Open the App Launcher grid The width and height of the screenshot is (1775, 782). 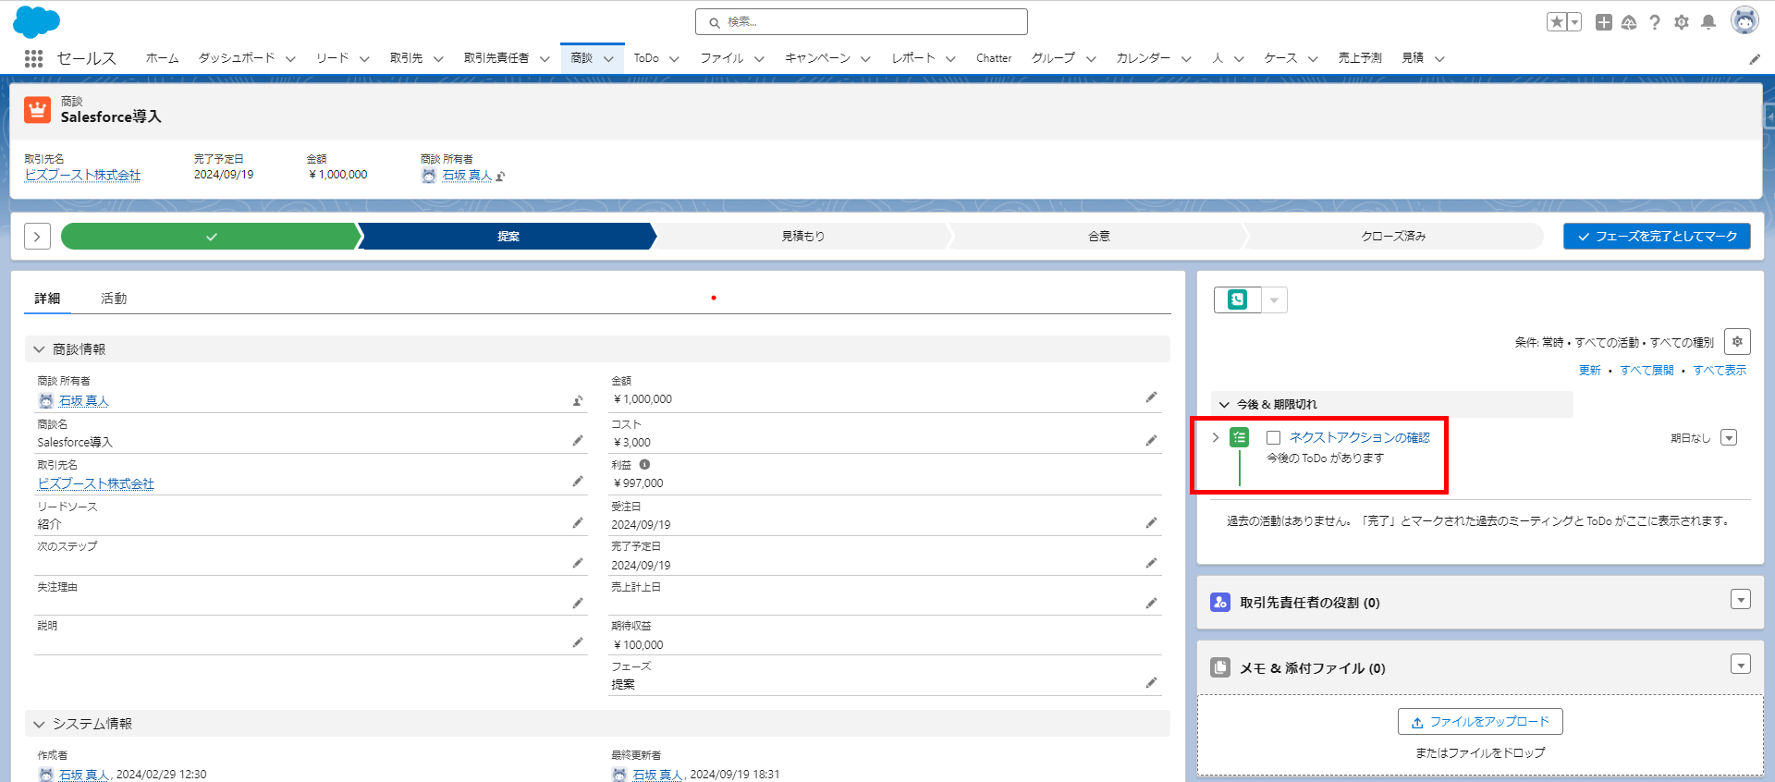coord(34,58)
